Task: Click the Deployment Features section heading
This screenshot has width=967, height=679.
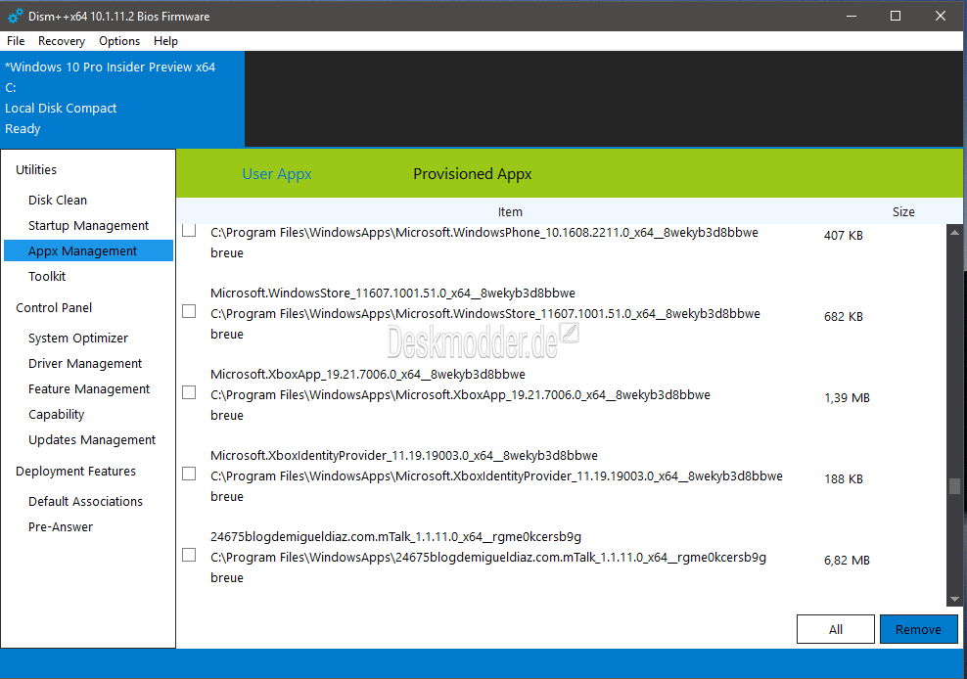Action: click(75, 472)
